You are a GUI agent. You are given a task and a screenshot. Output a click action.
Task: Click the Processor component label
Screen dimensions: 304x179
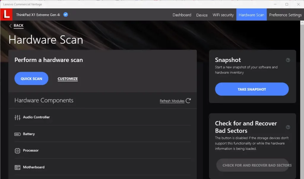point(31,150)
